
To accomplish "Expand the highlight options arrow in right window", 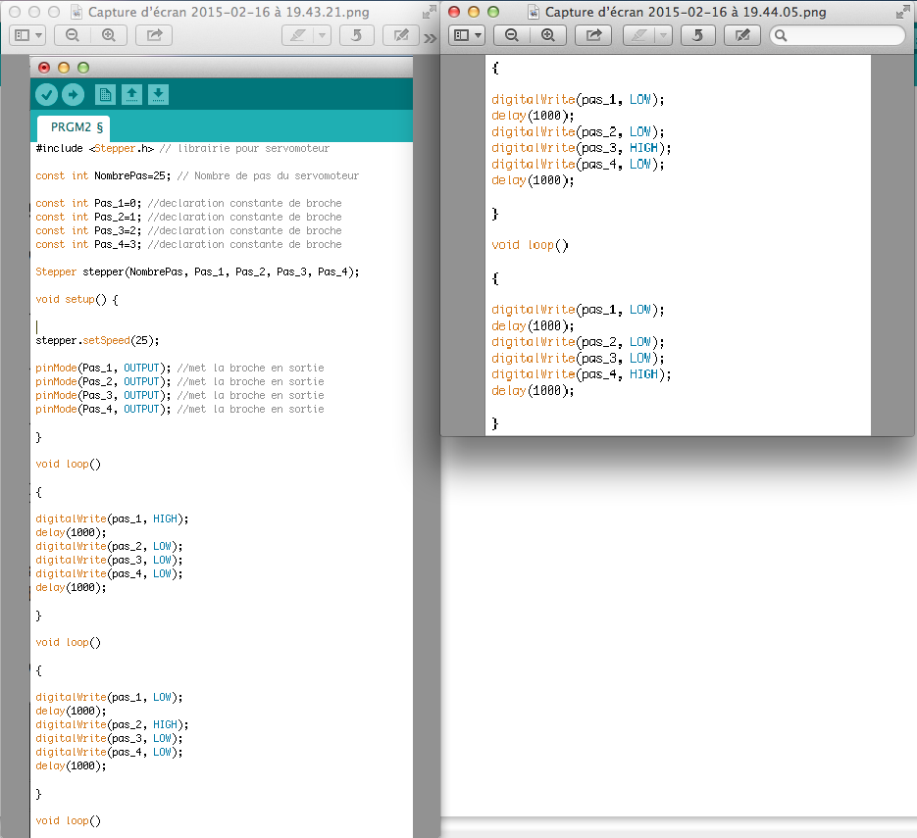I will [664, 35].
